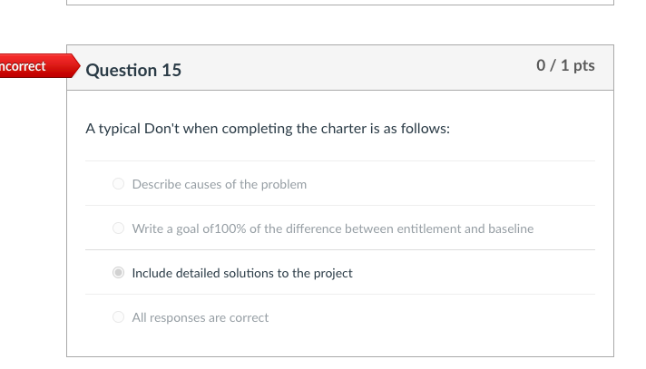Select the "Describe causes of the problem" radio button
The height and width of the screenshot is (369, 646).
118,184
